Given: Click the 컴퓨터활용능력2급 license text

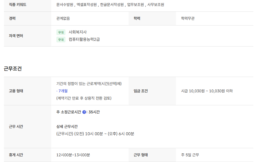Looking at the screenshot, I should click(84, 40).
